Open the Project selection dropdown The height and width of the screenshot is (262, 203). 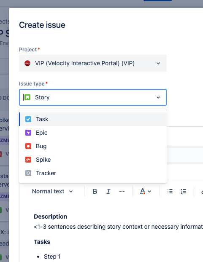pos(93,63)
